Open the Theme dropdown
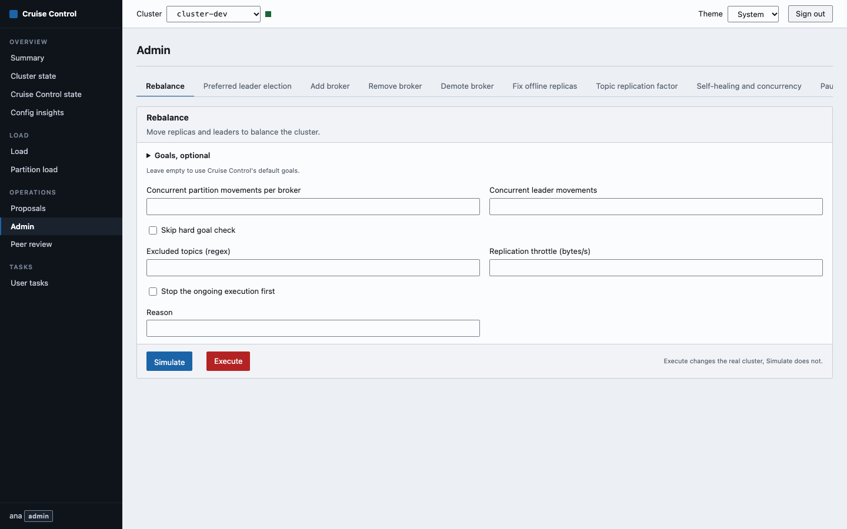847x529 pixels. coord(753,14)
